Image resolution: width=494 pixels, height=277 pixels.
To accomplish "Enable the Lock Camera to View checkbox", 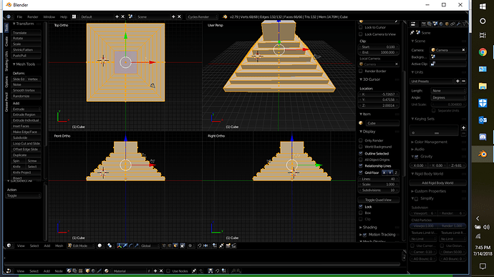I will [361, 34].
